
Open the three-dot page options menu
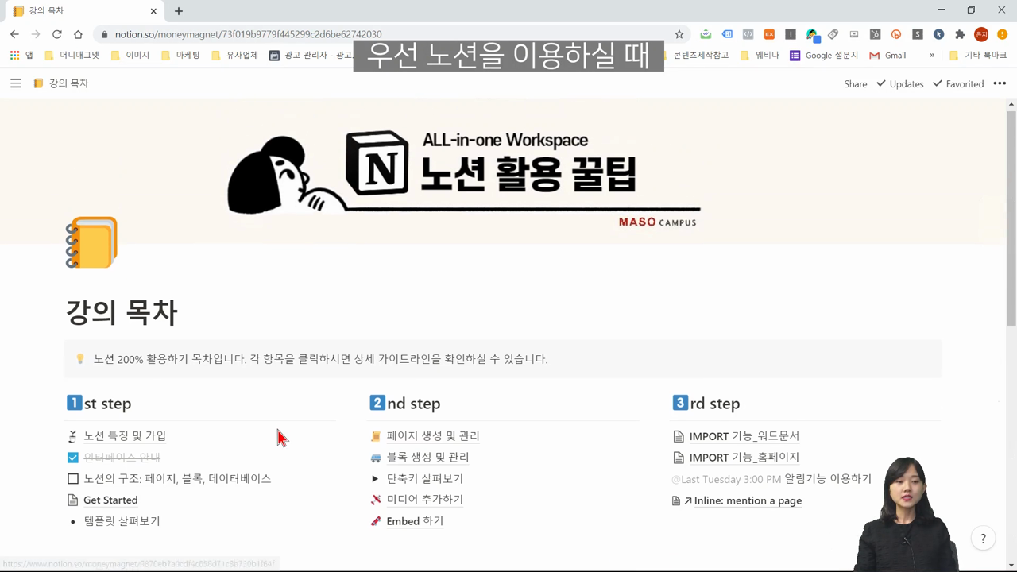[x=1000, y=83]
